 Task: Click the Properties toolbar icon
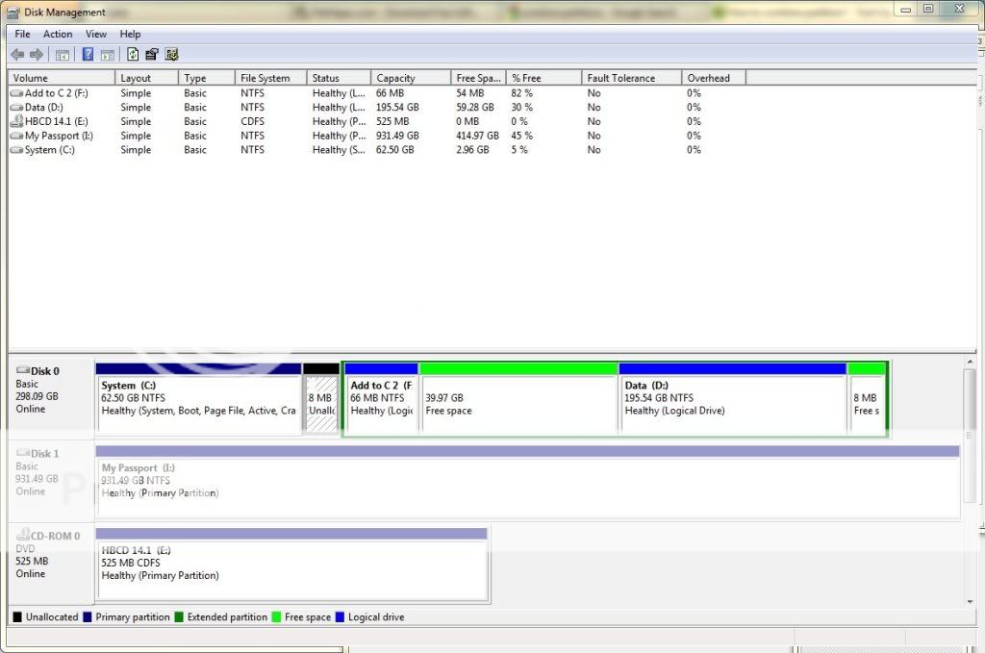click(152, 55)
